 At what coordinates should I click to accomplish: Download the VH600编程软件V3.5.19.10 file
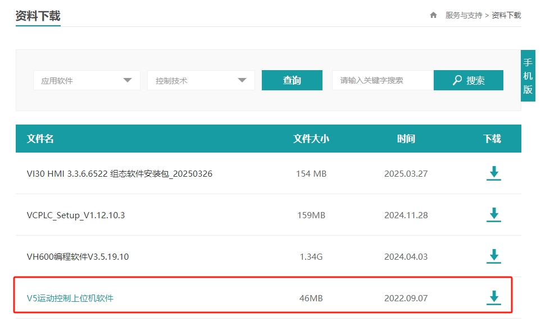coord(493,256)
